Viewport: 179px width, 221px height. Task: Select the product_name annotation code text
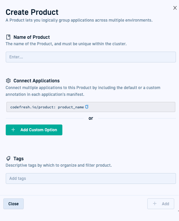point(71,107)
